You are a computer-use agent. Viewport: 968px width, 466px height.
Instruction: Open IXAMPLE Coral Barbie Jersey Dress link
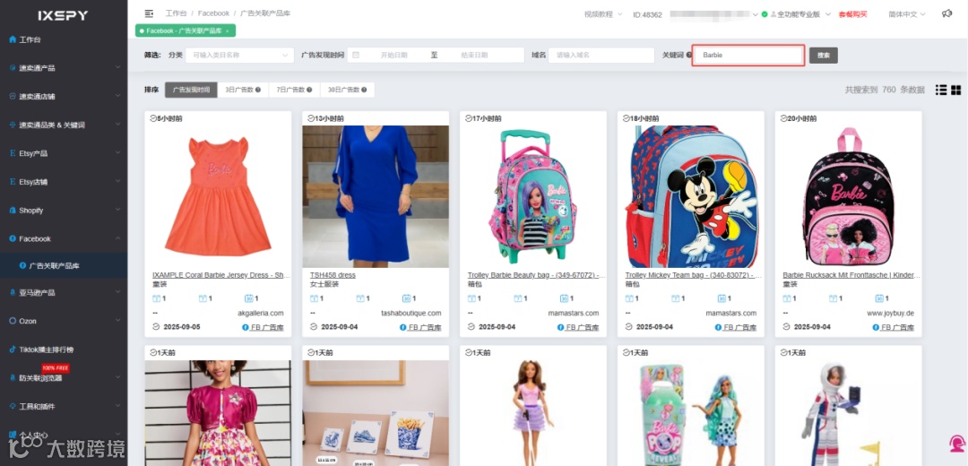pos(221,275)
